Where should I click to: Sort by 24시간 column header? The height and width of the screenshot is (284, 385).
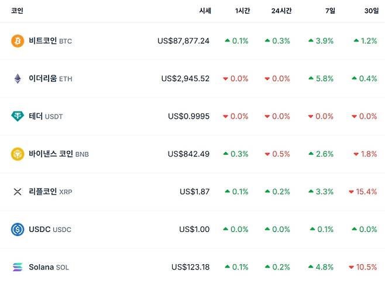tap(281, 11)
